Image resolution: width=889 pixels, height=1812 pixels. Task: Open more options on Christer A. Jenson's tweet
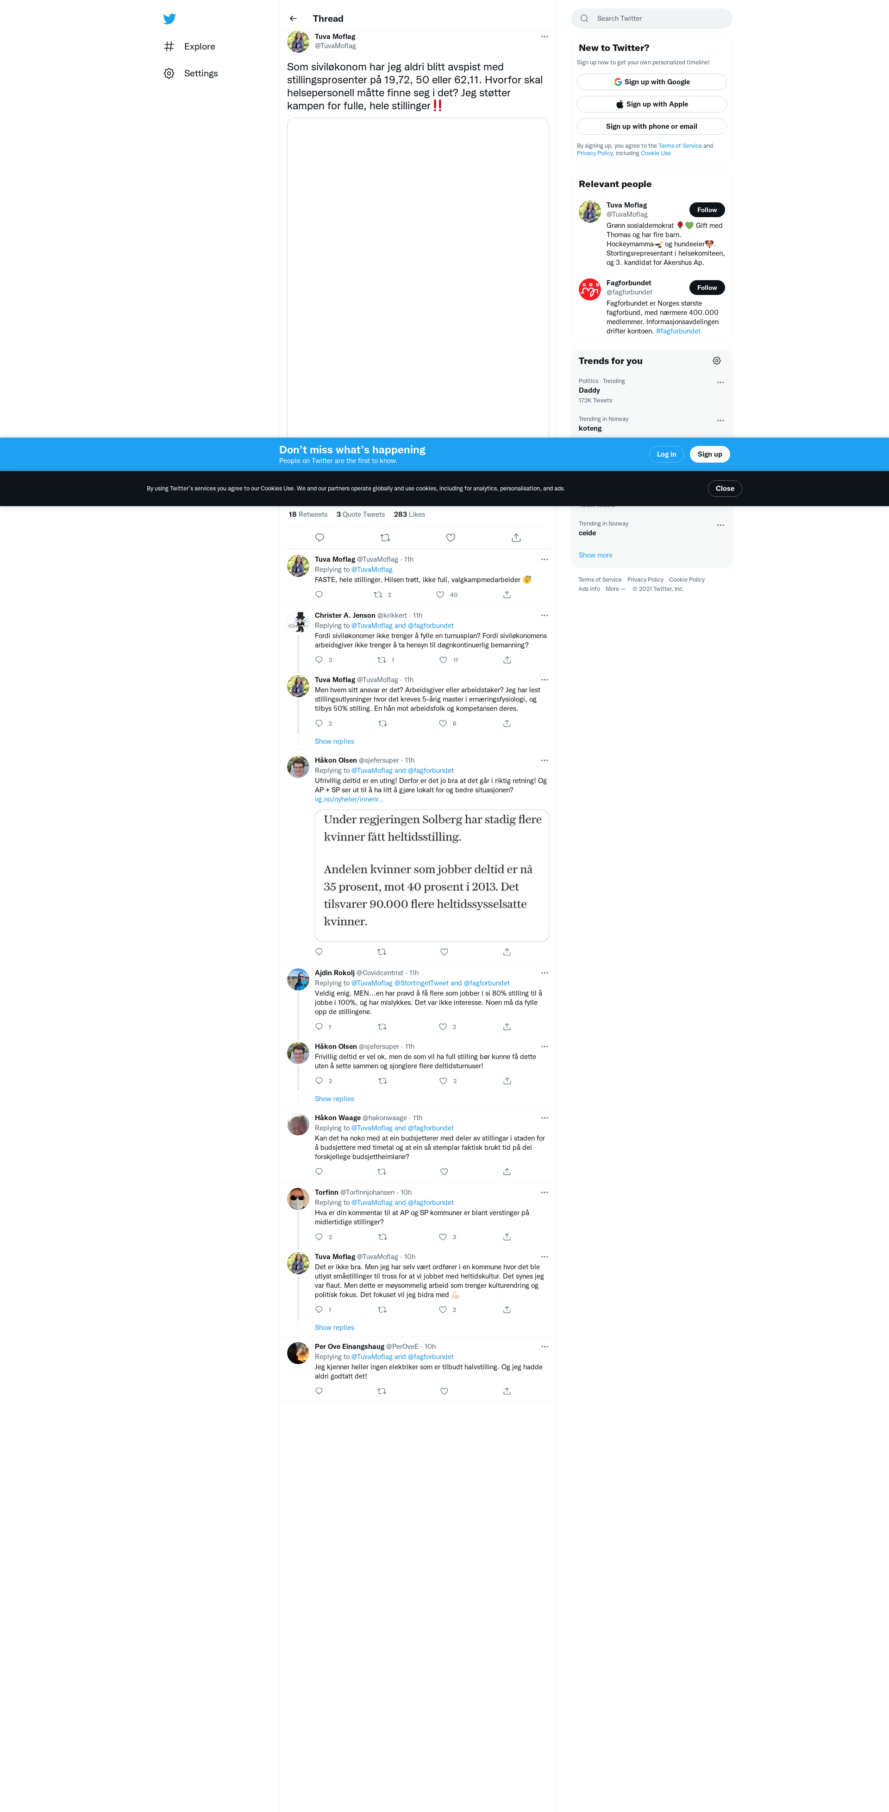click(x=545, y=615)
